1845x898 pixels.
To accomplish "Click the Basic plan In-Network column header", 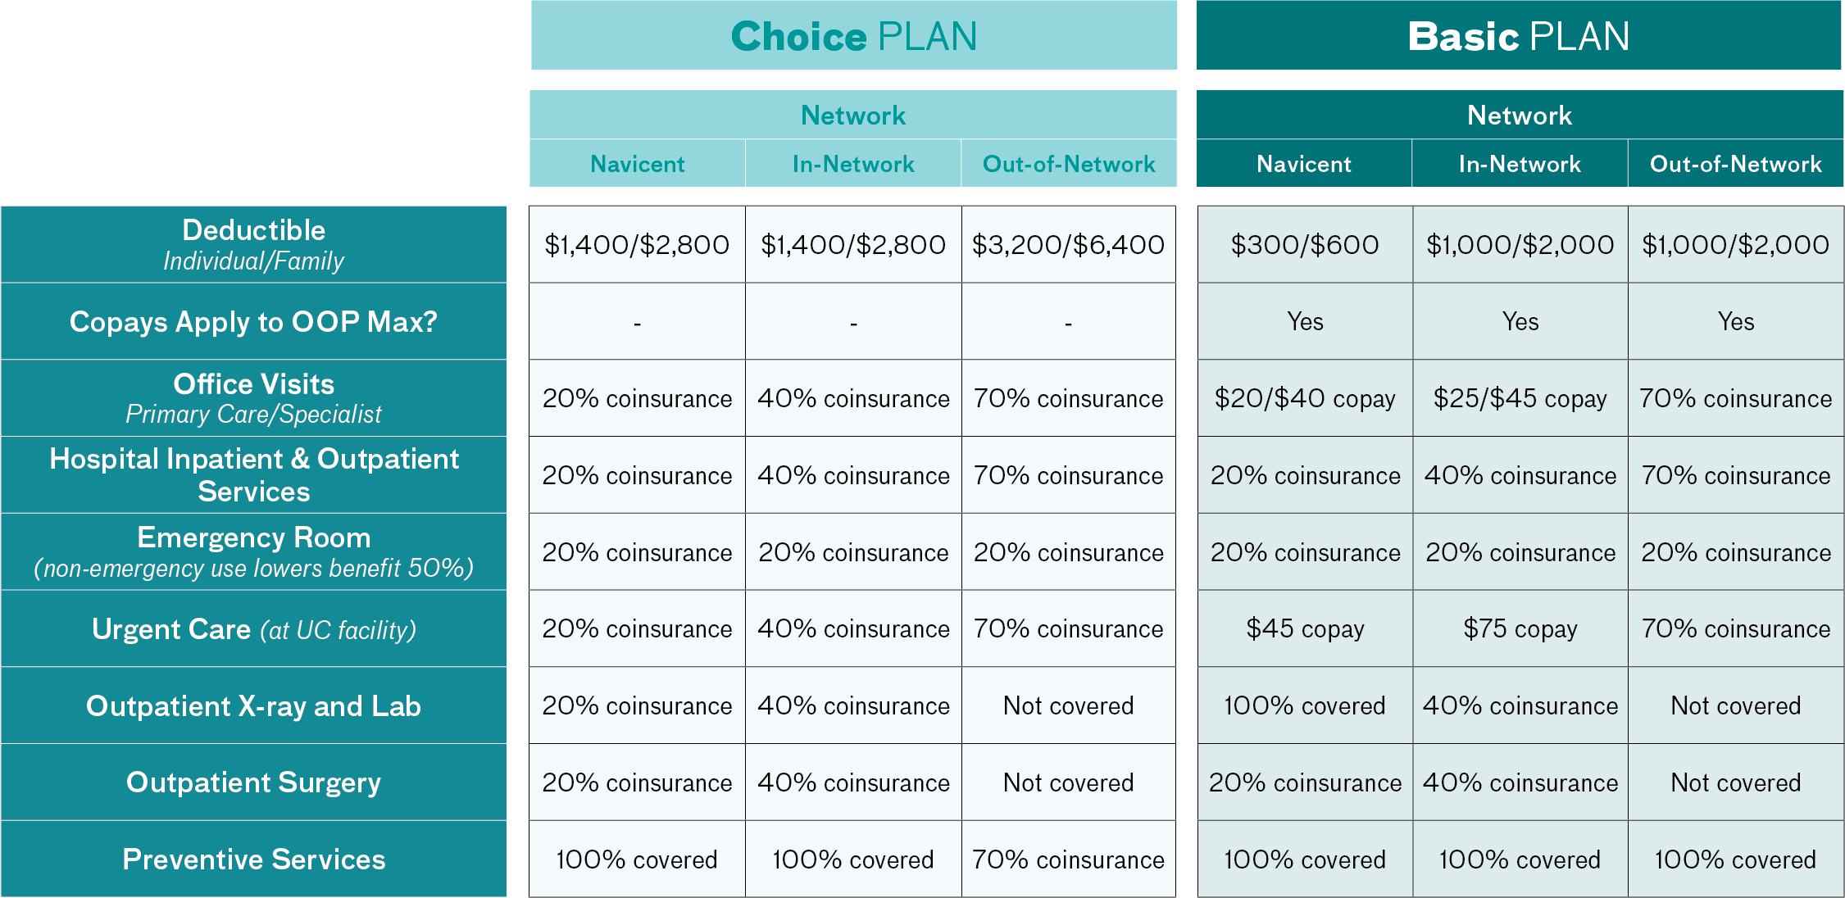I will point(1520,164).
